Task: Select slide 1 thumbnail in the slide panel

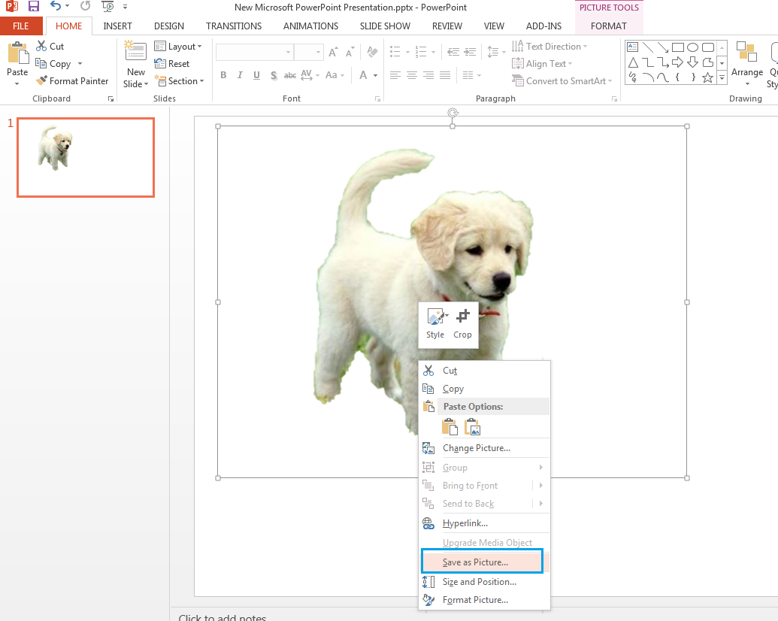Action: [x=85, y=157]
